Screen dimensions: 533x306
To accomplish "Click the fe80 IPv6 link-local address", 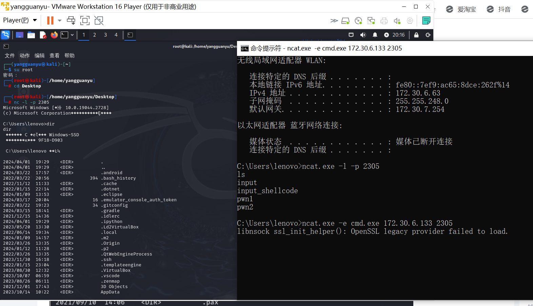I will point(453,85).
